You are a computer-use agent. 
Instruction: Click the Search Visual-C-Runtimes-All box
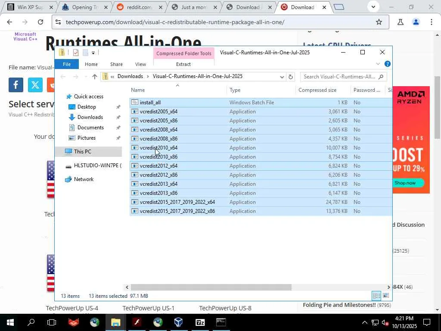pos(343,77)
